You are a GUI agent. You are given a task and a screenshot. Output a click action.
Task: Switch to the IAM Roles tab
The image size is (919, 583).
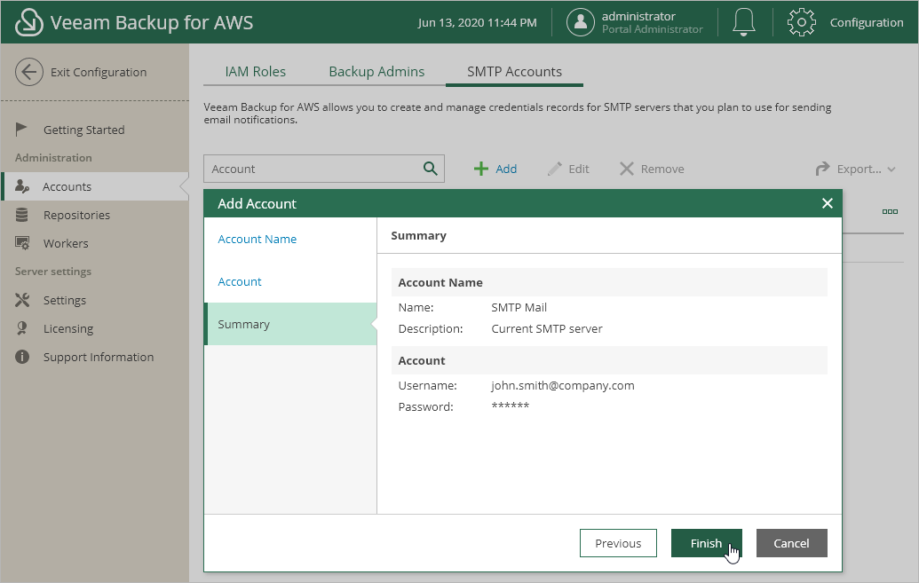click(x=256, y=72)
